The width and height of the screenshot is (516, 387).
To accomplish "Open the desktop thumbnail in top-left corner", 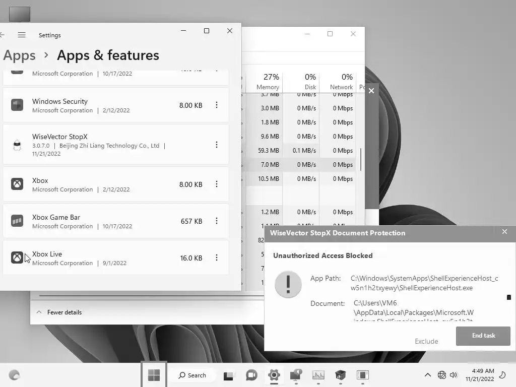I will (20, 14).
